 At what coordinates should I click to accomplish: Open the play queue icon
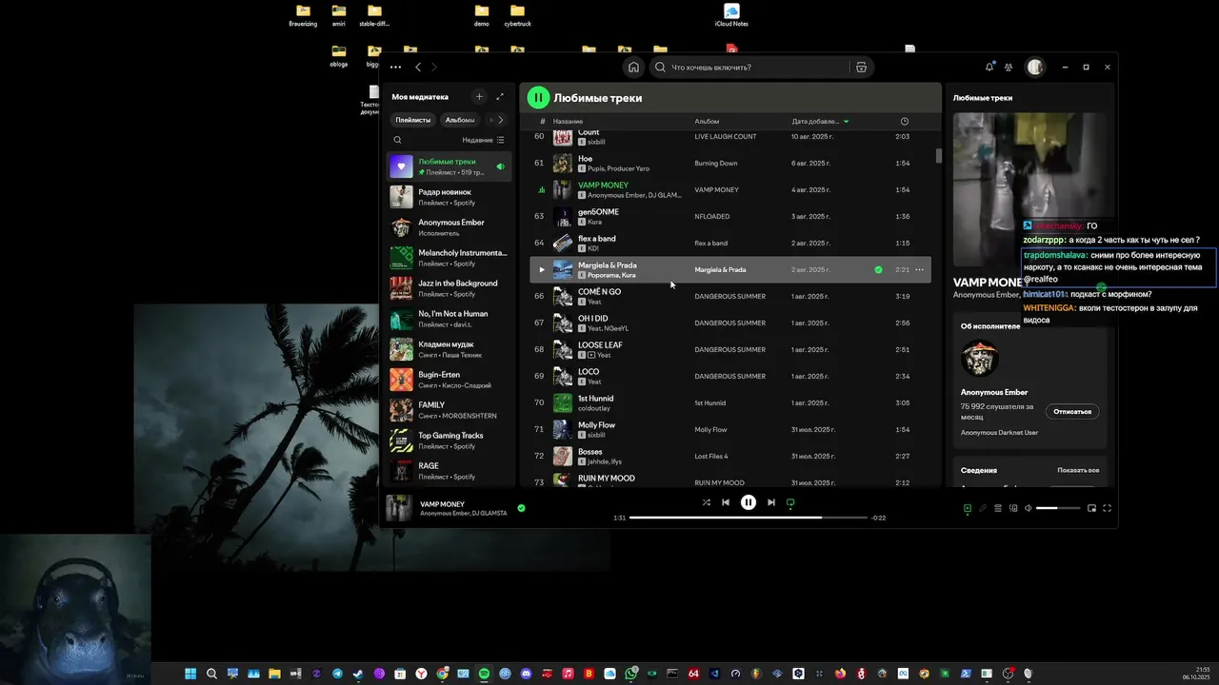(998, 508)
